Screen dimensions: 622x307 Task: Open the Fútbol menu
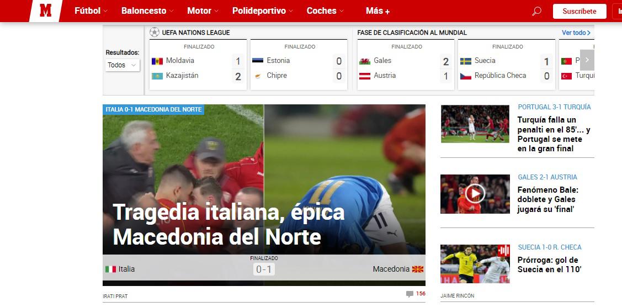click(x=88, y=11)
